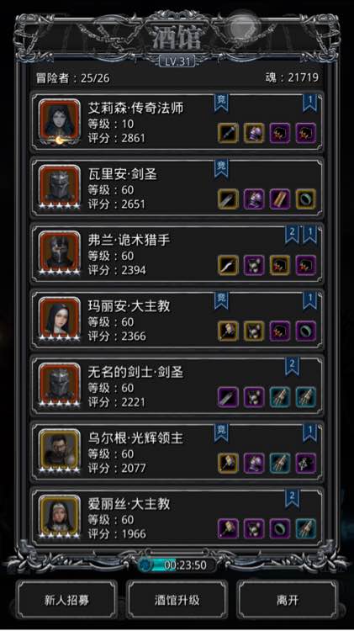Click the number 2 banner on 无名的剑士·剑圣

(292, 367)
